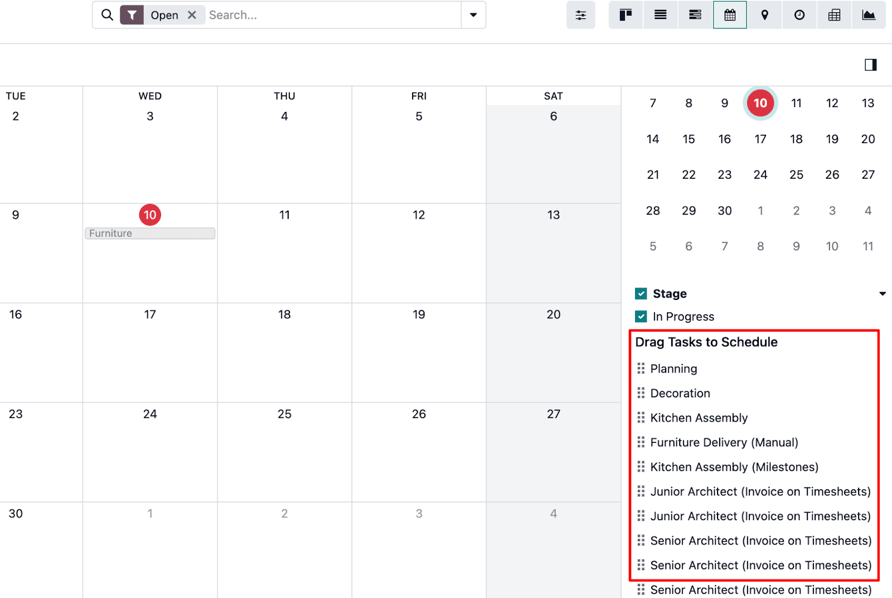Switch to the List view
The width and height of the screenshot is (892, 598).
coord(660,15)
